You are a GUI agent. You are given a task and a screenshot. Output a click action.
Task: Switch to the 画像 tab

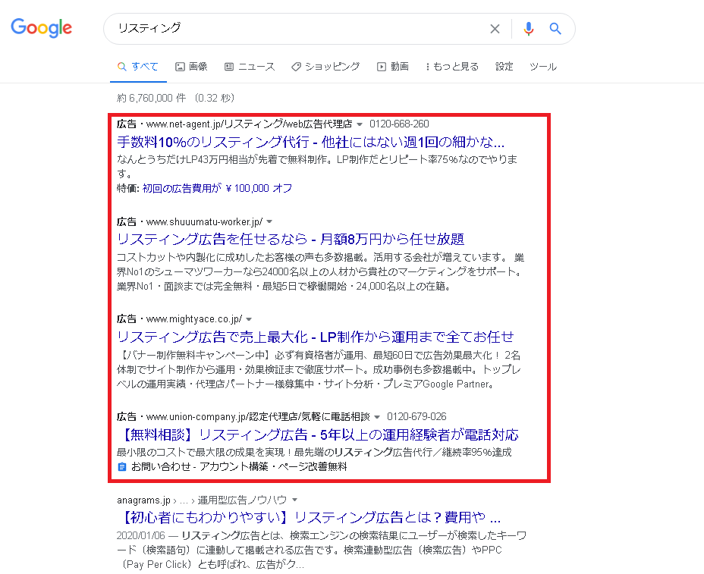click(191, 67)
